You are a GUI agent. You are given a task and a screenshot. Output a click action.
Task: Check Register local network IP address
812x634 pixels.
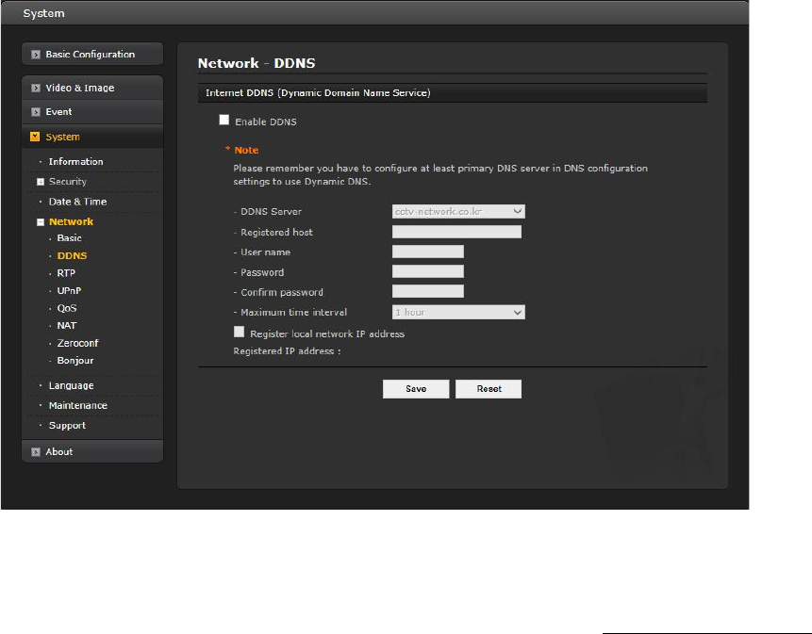pos(239,332)
